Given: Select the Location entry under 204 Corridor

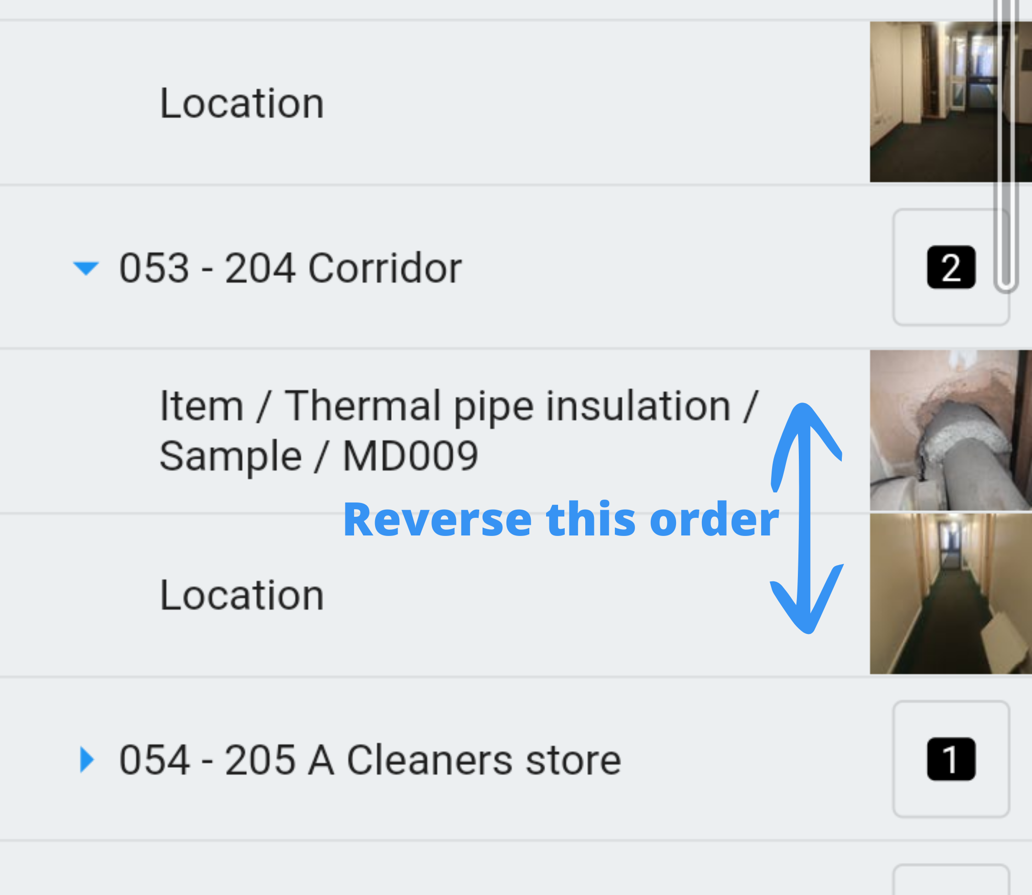Looking at the screenshot, I should click(242, 595).
